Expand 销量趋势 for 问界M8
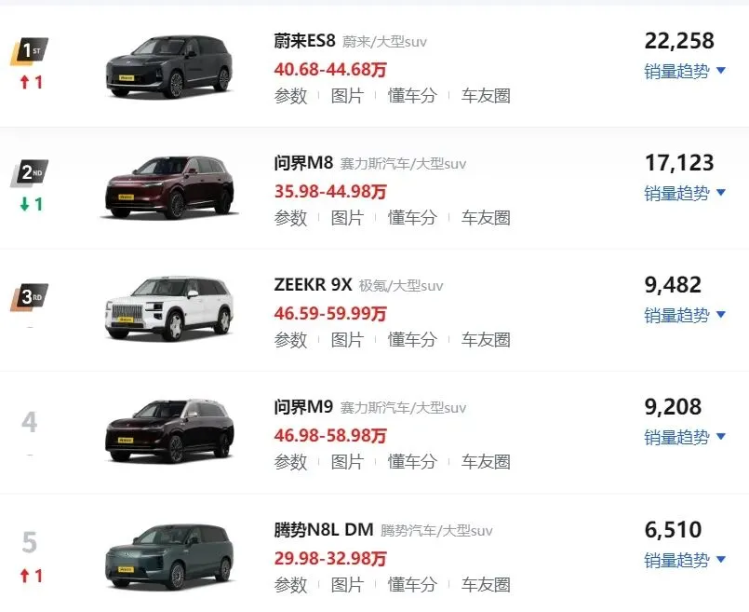Viewport: 749px width, 612px height. (685, 193)
